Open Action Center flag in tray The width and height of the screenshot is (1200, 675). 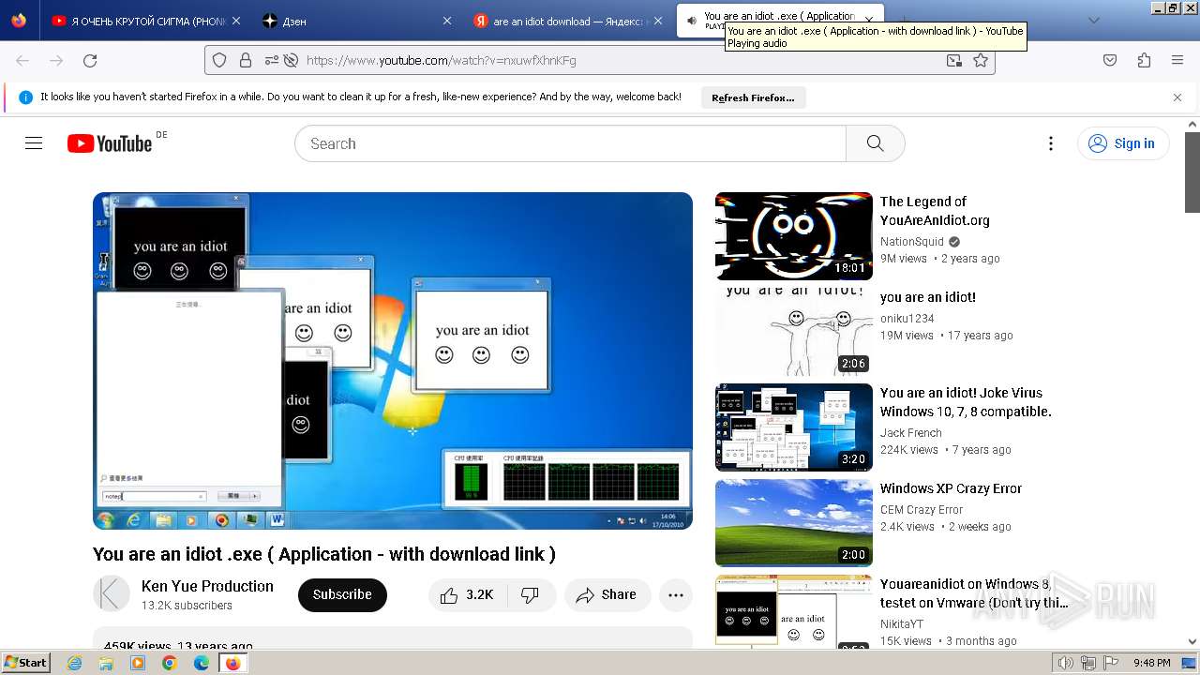tap(1112, 663)
